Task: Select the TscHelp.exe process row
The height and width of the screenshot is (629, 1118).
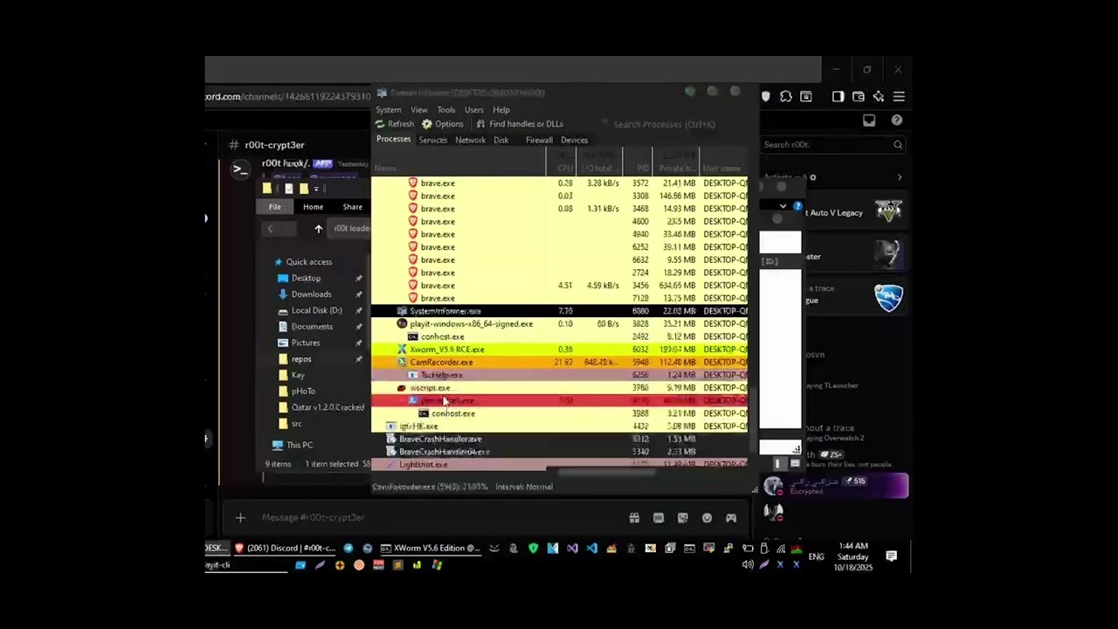Action: tap(560, 375)
